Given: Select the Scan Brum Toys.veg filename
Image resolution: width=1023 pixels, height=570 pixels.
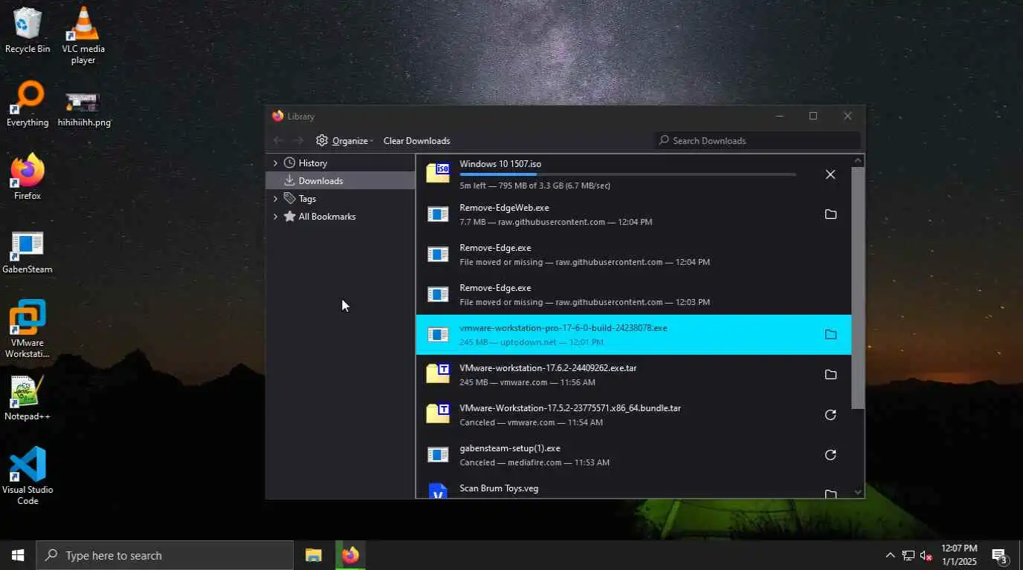Looking at the screenshot, I should (x=499, y=488).
